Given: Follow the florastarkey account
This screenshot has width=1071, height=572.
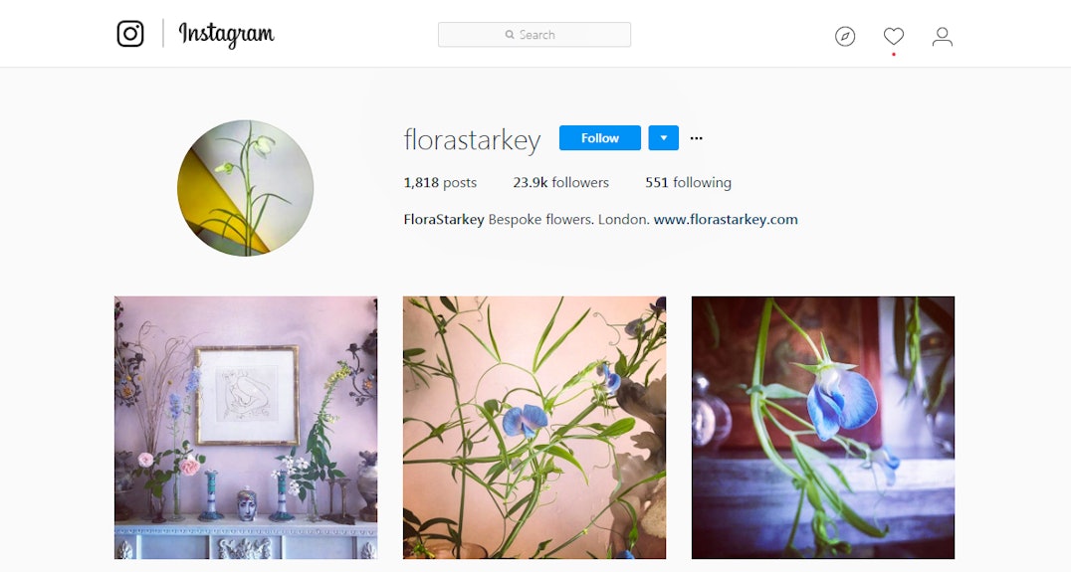Looking at the screenshot, I should tap(600, 138).
